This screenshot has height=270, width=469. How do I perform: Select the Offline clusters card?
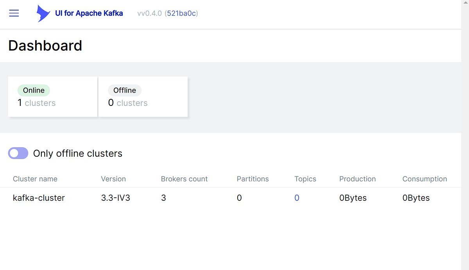[143, 97]
